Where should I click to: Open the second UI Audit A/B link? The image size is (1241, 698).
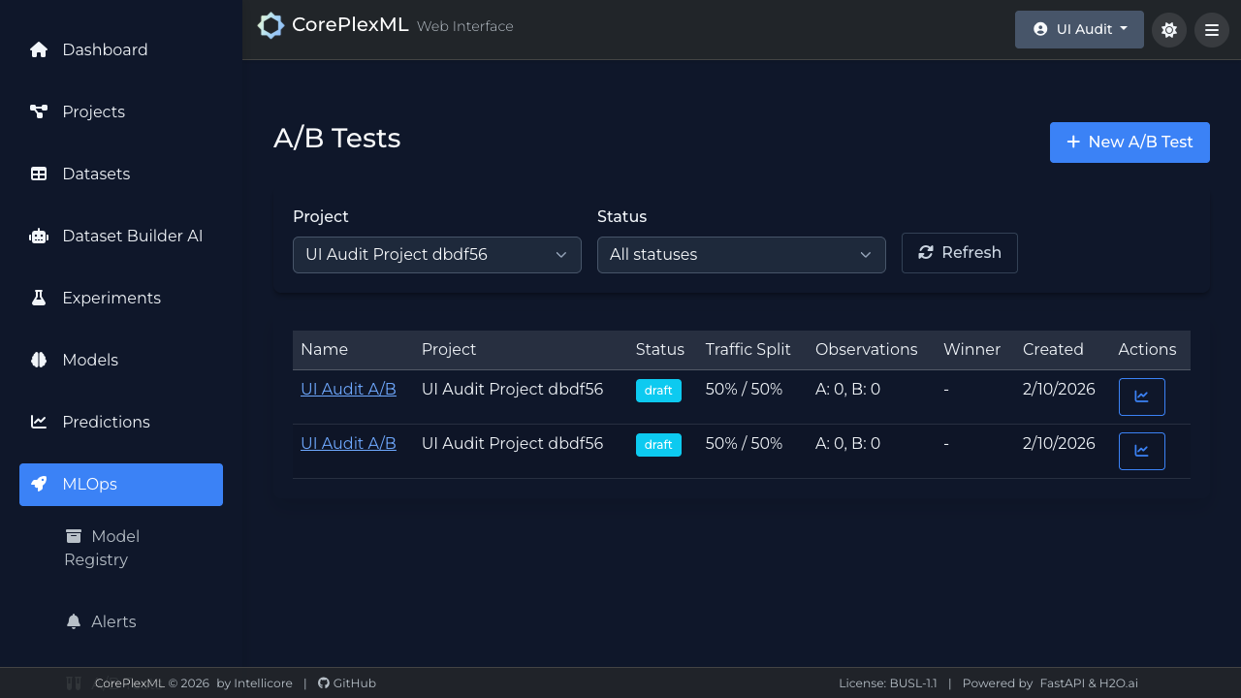[x=348, y=444]
